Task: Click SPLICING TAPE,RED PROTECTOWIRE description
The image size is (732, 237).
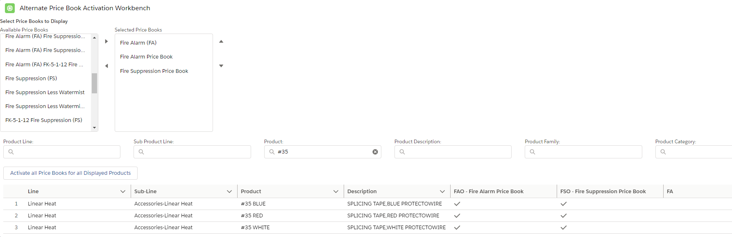Action: point(393,216)
